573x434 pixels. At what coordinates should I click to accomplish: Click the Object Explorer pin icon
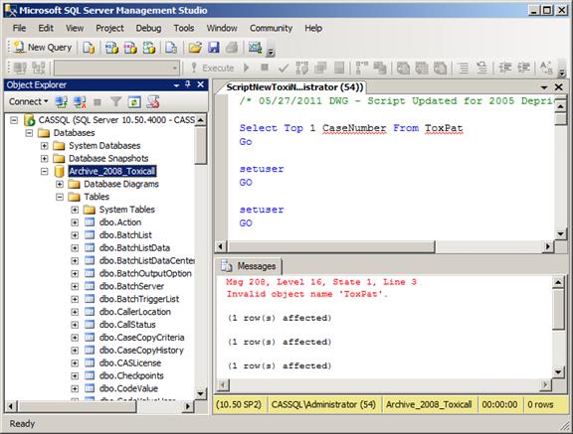(188, 84)
